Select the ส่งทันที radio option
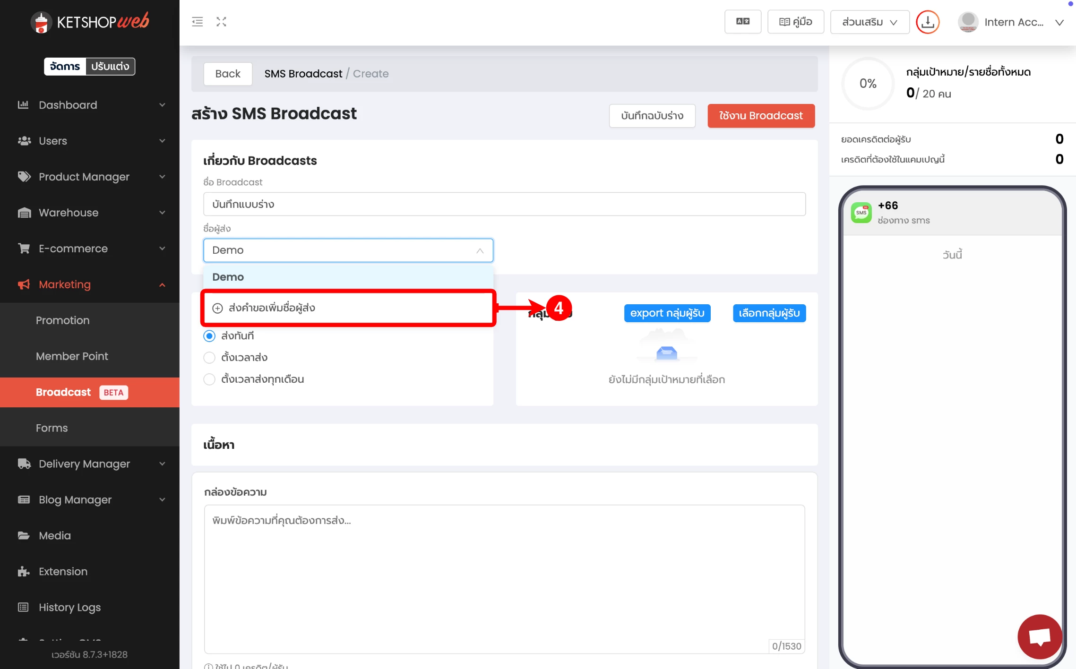 (x=209, y=336)
